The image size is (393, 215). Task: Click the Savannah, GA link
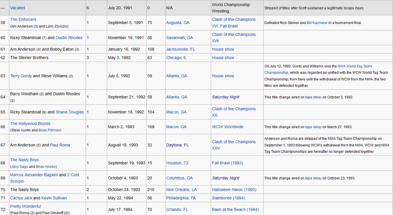179,37
